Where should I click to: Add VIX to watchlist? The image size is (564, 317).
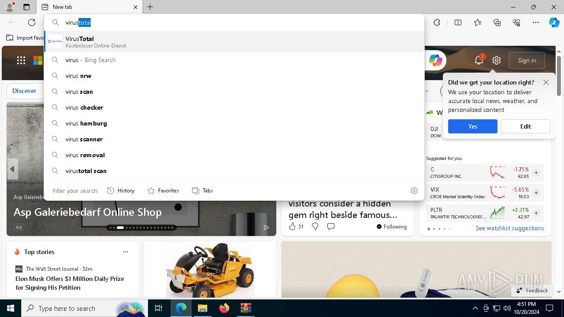point(536,193)
